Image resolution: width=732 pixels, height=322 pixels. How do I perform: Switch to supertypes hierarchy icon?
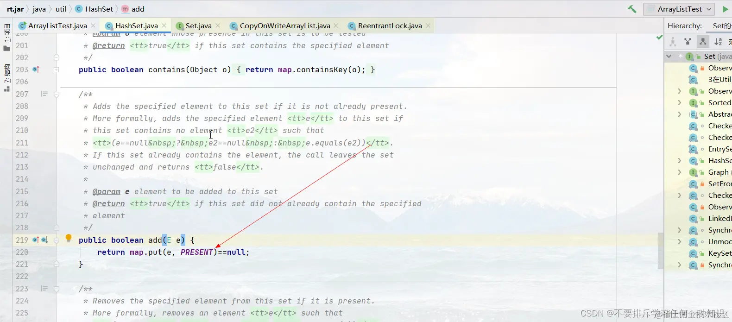pyautogui.click(x=688, y=42)
